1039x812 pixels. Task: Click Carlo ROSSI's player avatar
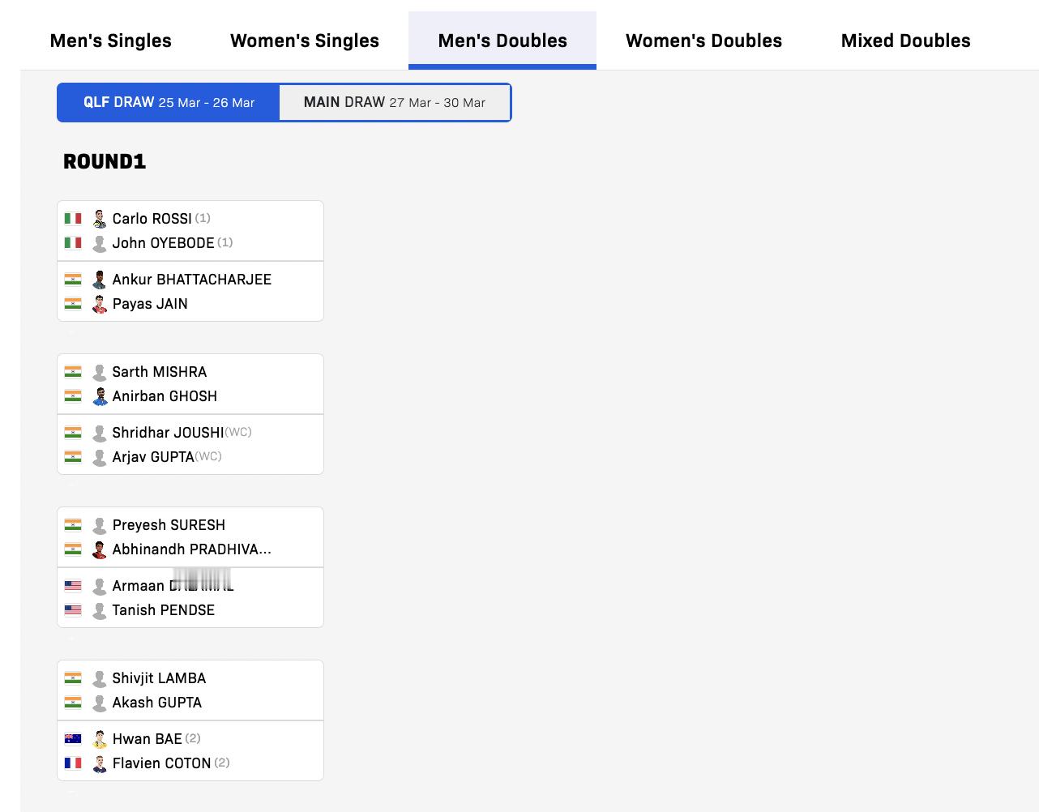pos(100,219)
